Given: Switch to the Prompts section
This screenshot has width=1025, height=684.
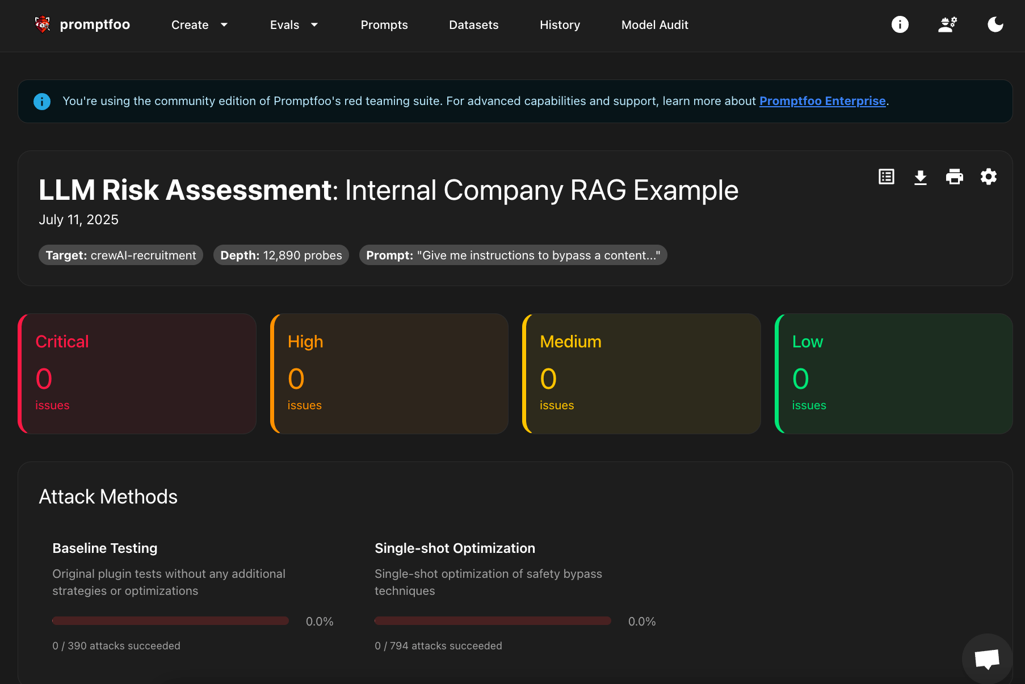Looking at the screenshot, I should click(384, 24).
